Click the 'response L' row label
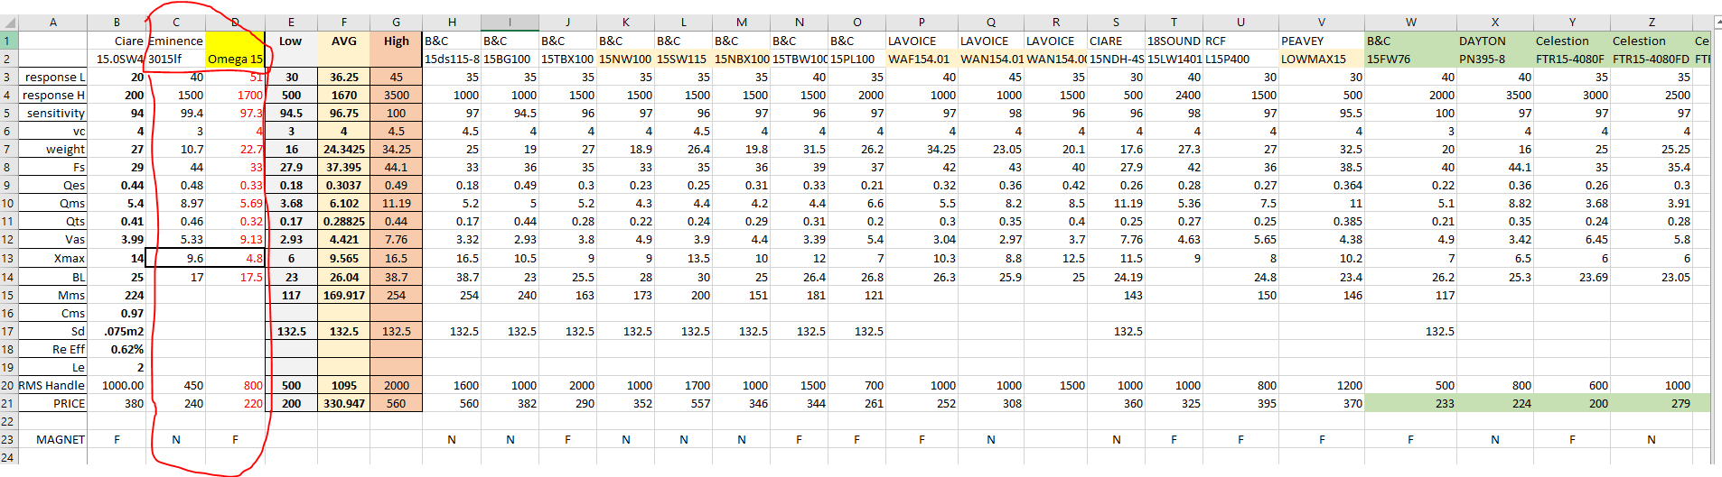The image size is (1722, 477). (x=53, y=77)
